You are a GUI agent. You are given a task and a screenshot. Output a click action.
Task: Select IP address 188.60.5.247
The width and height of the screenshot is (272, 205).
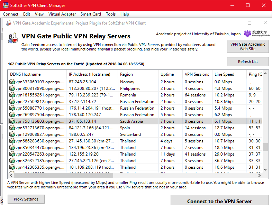pos(81,134)
